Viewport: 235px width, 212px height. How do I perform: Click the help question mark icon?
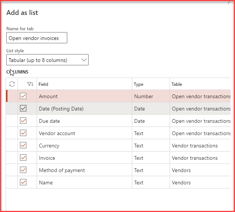pyautogui.click(x=228, y=2)
